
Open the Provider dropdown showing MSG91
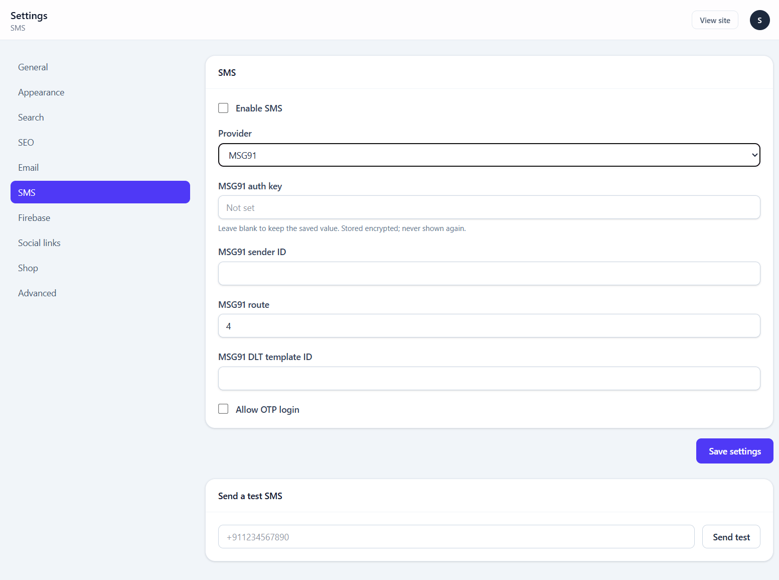coord(489,155)
